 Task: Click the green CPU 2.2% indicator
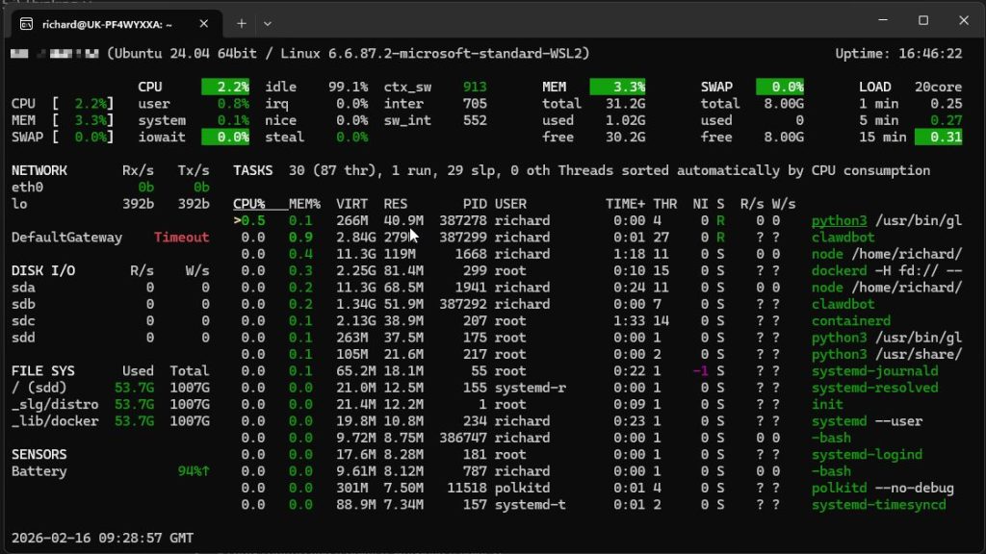tap(225, 87)
